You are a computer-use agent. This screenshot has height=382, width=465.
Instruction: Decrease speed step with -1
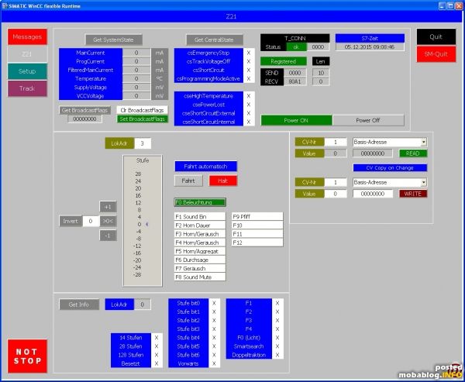[x=108, y=236]
